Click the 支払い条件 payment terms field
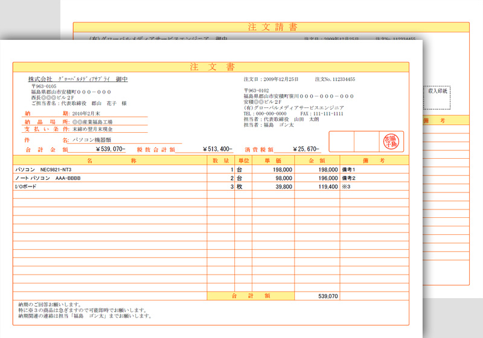Viewport: 483px width, 338px height. click(x=93, y=129)
